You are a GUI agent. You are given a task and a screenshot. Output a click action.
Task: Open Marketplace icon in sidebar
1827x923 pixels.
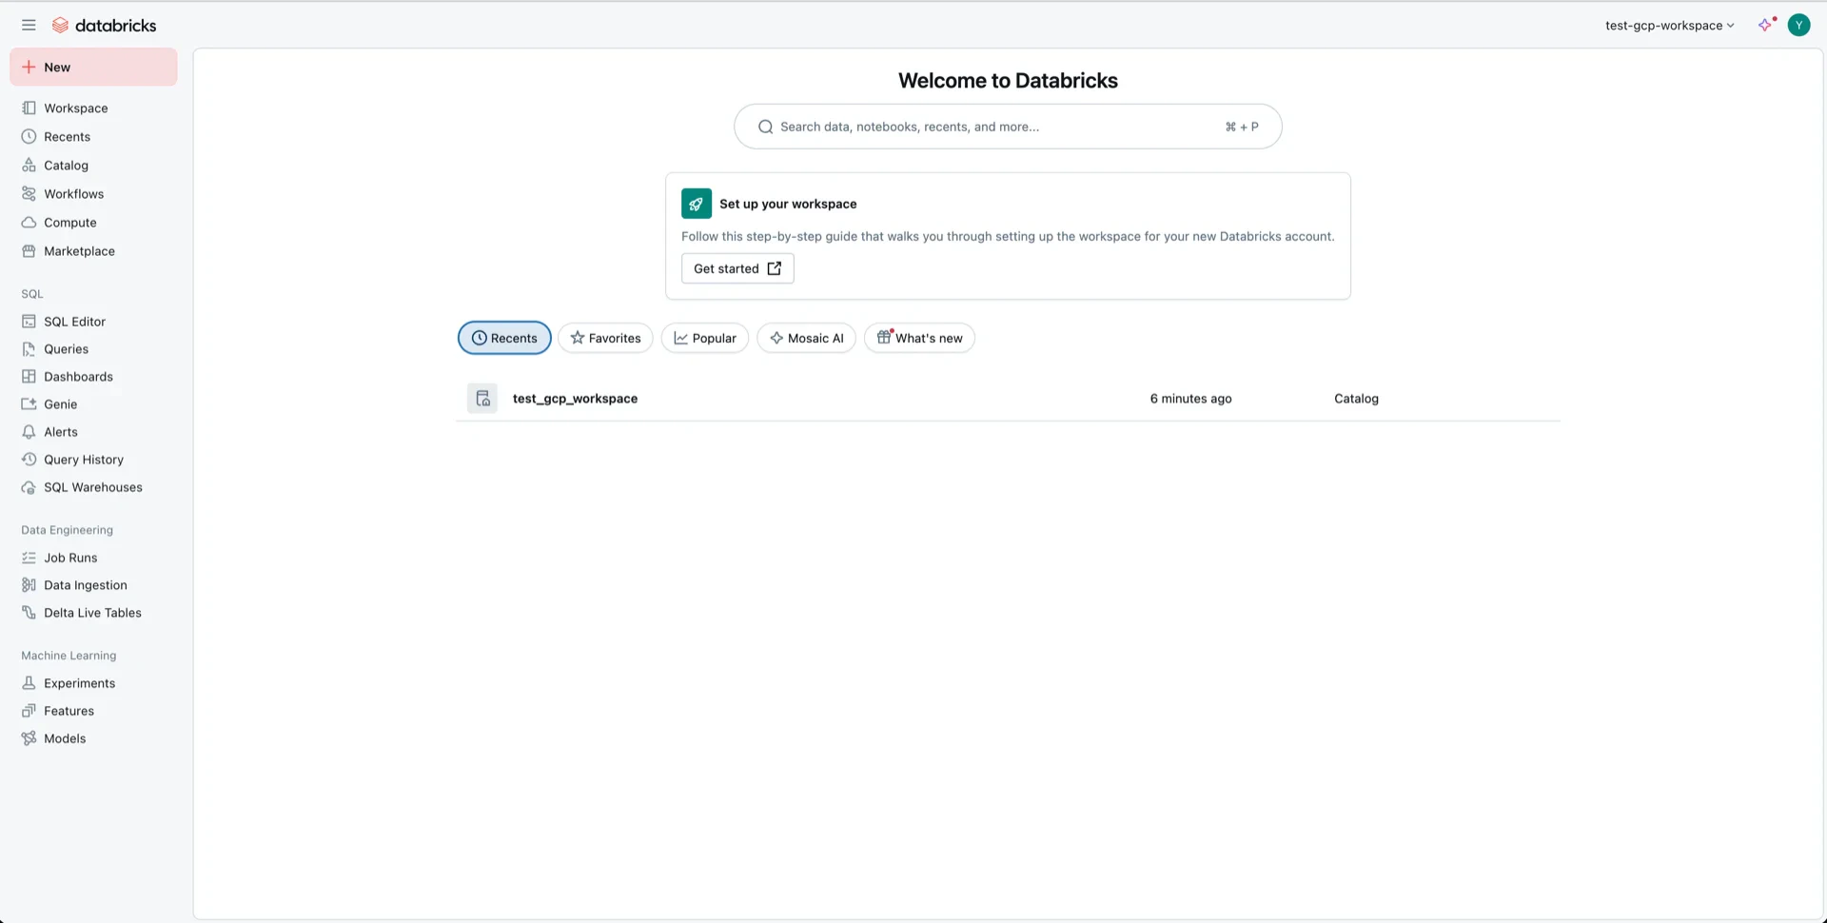pos(29,251)
